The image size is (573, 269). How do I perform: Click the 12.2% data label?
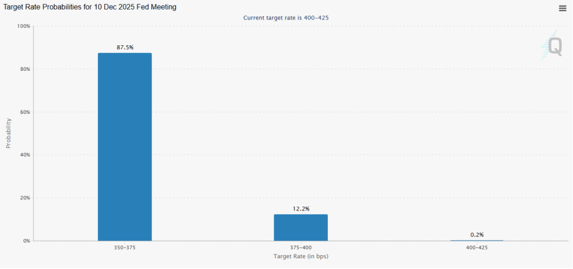(300, 209)
